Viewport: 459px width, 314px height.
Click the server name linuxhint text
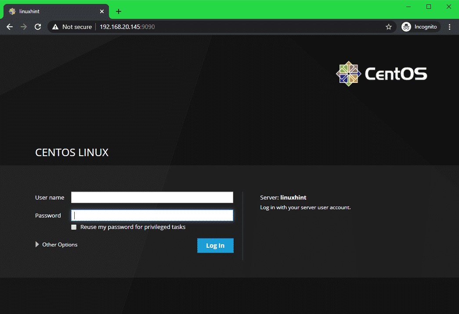(x=293, y=197)
